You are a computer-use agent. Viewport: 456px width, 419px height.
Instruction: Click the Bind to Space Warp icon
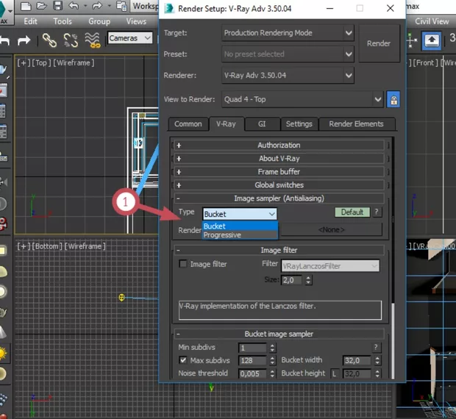click(x=90, y=40)
